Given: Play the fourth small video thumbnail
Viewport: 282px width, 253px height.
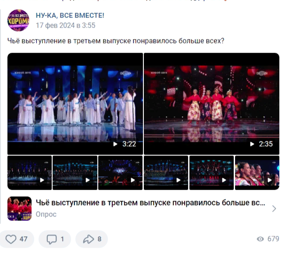Looking at the screenshot, I should (x=166, y=173).
